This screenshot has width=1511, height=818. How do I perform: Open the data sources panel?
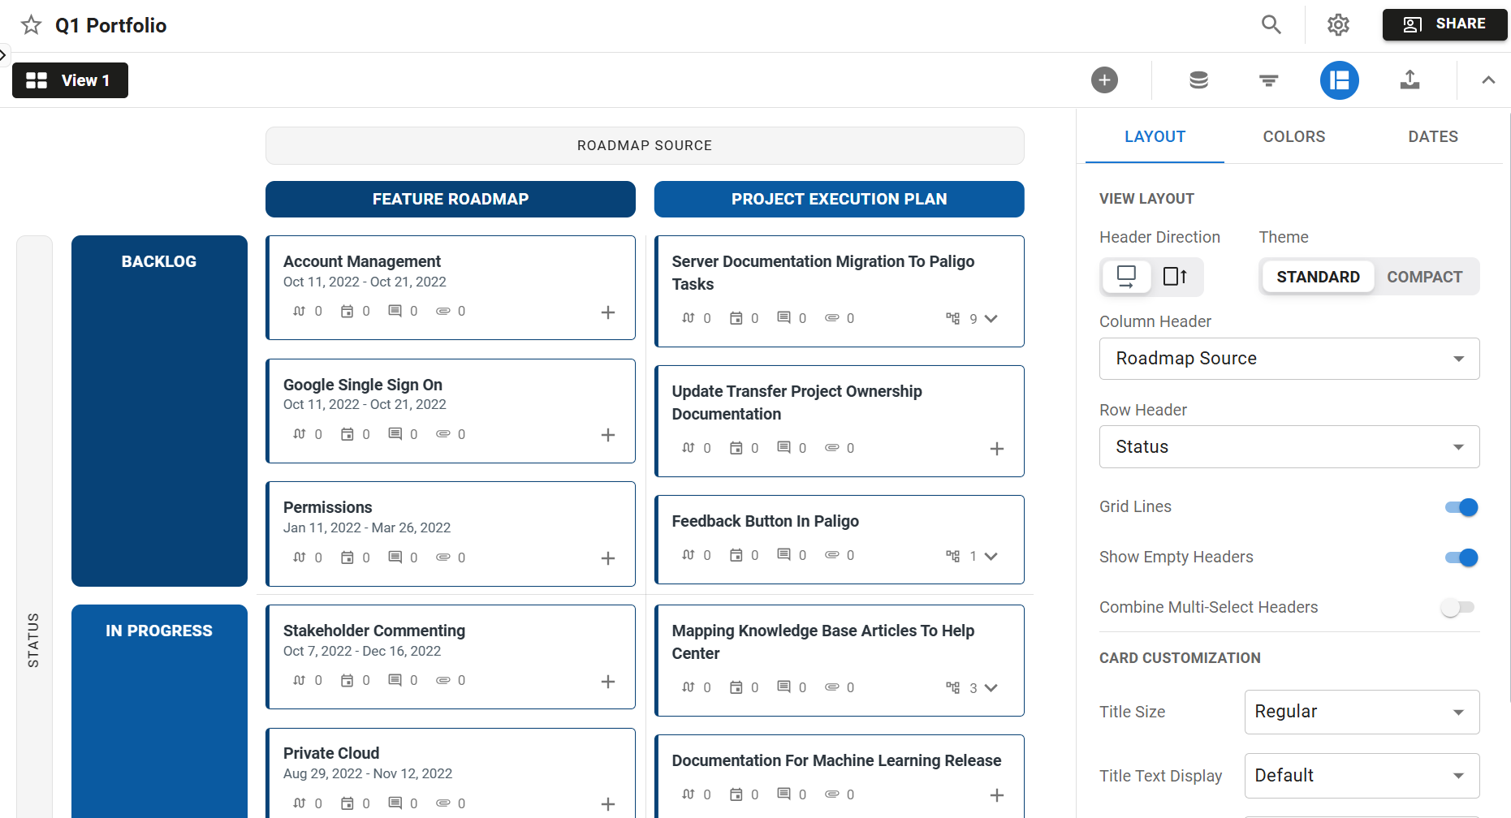pos(1198,80)
